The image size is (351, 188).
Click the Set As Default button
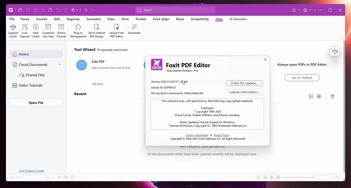pos(302,78)
